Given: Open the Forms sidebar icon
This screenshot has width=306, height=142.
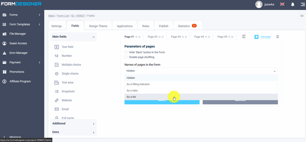Looking at the screenshot, I should click(x=4, y=15).
